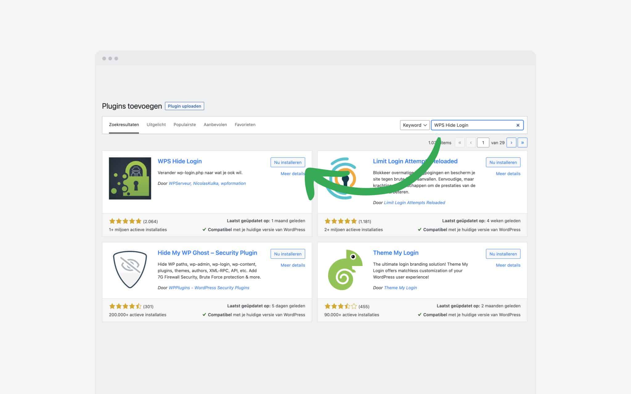
Task: Install Limit Login Attempts Reloaded
Action: point(503,162)
